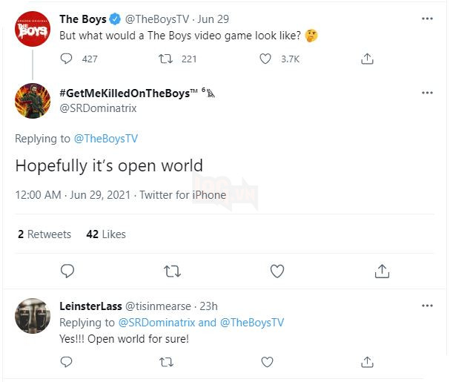450x382 pixels.
Task: Open more options on The Boys tweet
Action: (427, 19)
